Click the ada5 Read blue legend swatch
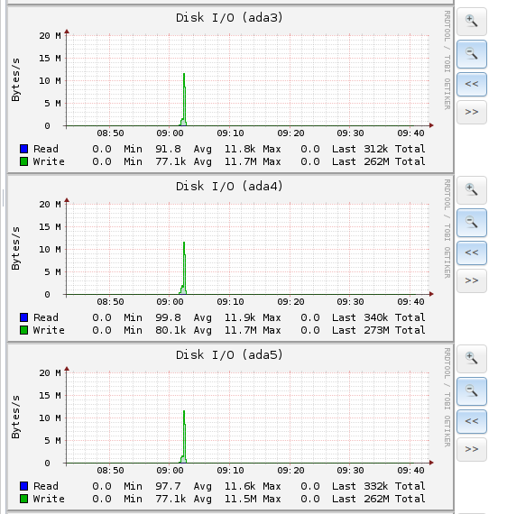This screenshot has height=514, width=507. [23, 486]
